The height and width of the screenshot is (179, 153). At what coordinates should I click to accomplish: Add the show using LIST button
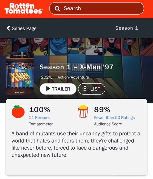[91, 89]
